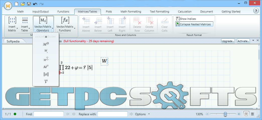The image size is (262, 120).
Task: Select matrix index subscript operator
Action: click(x=46, y=51)
